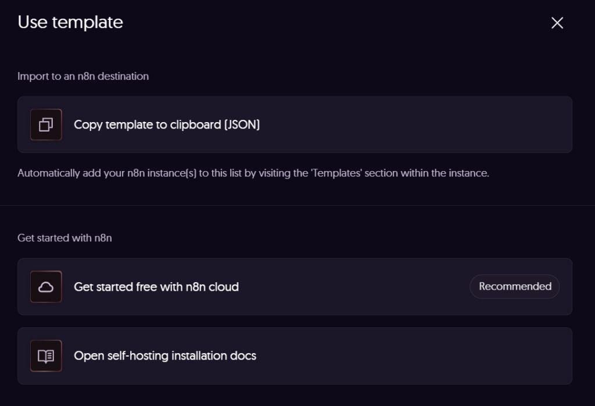Click the horizontal divider between the sections

(x=297, y=205)
